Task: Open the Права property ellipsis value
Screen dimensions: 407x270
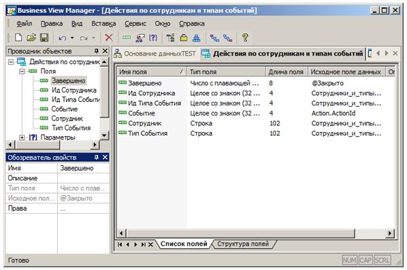Action: (x=83, y=209)
